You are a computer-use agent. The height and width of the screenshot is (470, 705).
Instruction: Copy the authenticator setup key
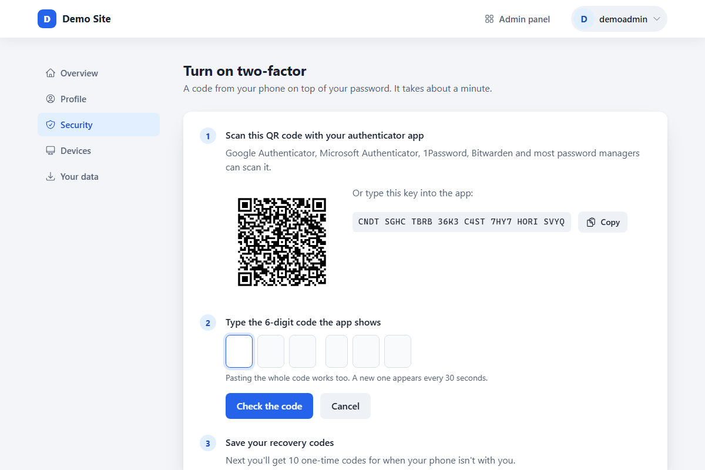tap(603, 222)
